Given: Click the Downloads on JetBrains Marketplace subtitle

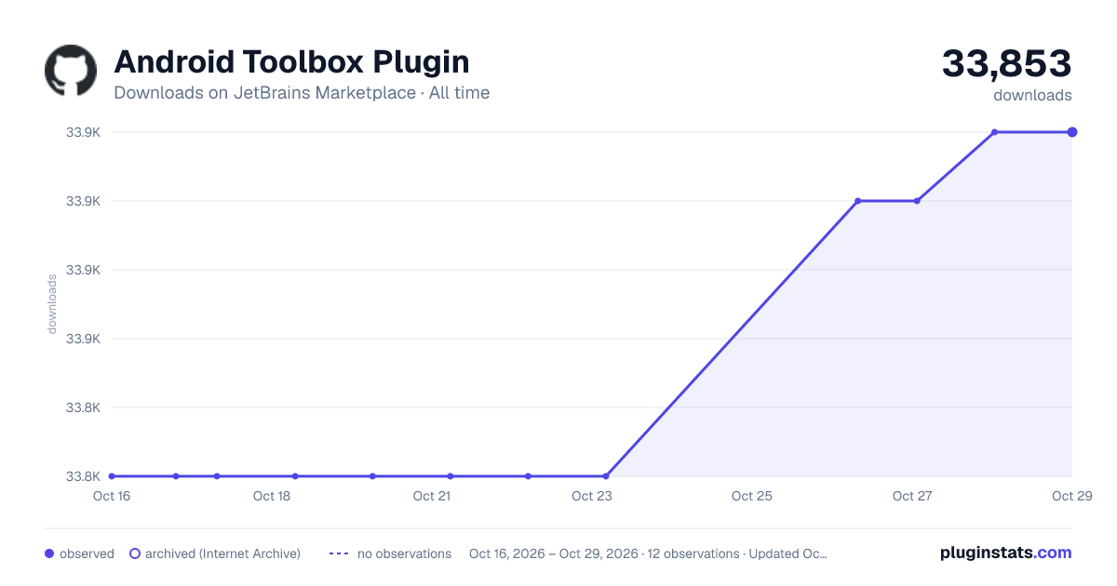Looking at the screenshot, I should point(302,93).
